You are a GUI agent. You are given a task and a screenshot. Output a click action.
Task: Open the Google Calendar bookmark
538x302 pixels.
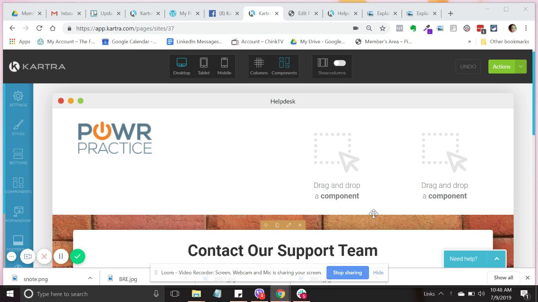point(129,42)
